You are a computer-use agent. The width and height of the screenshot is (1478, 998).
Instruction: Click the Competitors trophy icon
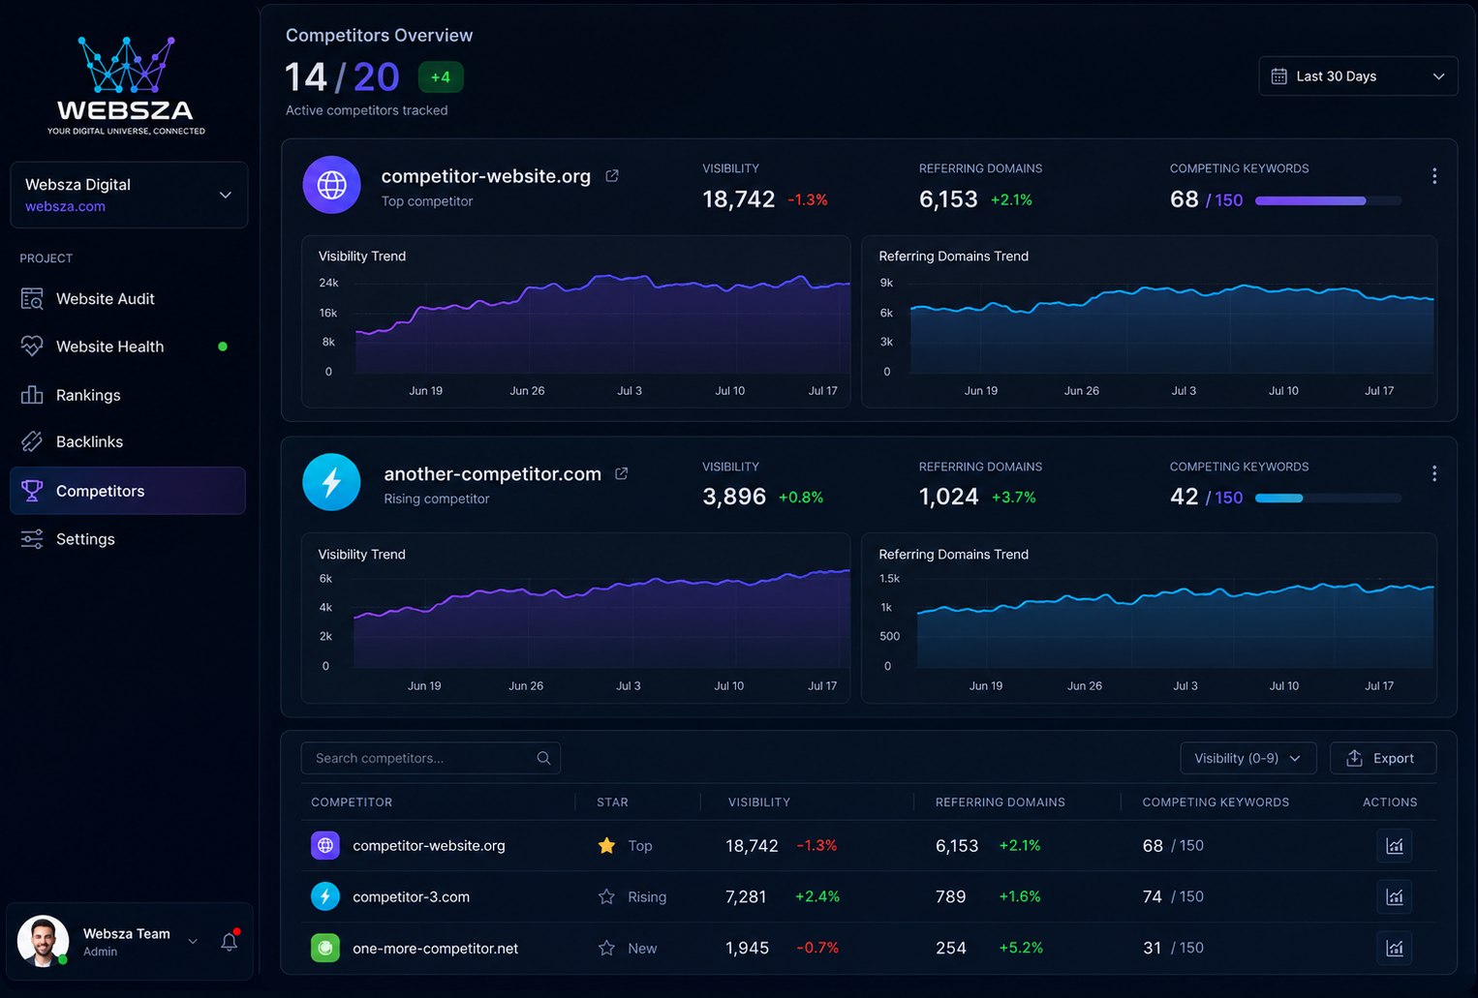(x=32, y=491)
